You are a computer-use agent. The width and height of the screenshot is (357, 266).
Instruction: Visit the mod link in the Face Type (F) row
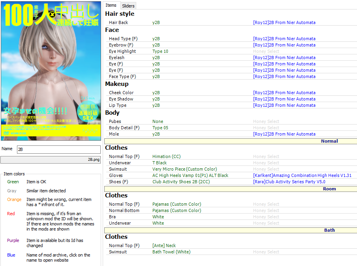pyautogui.click(x=284, y=76)
